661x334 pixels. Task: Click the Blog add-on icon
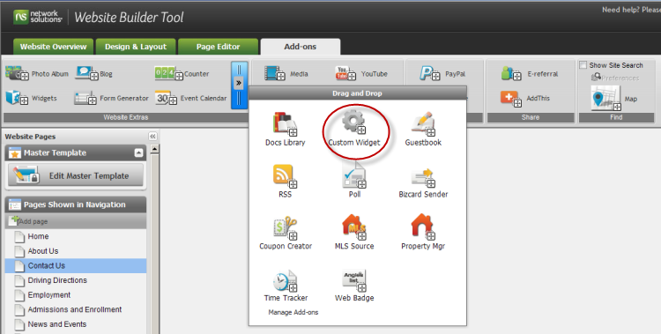(x=86, y=73)
